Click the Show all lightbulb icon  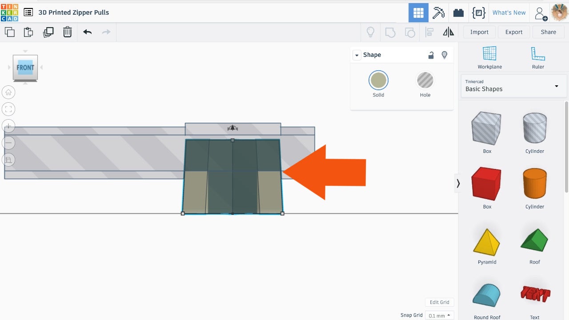(x=370, y=32)
